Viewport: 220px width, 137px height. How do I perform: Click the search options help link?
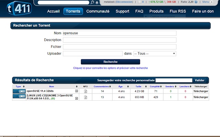point(110,68)
